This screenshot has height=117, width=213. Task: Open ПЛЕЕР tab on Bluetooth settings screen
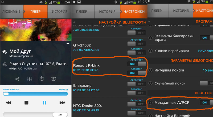pyautogui.click(x=83, y=11)
